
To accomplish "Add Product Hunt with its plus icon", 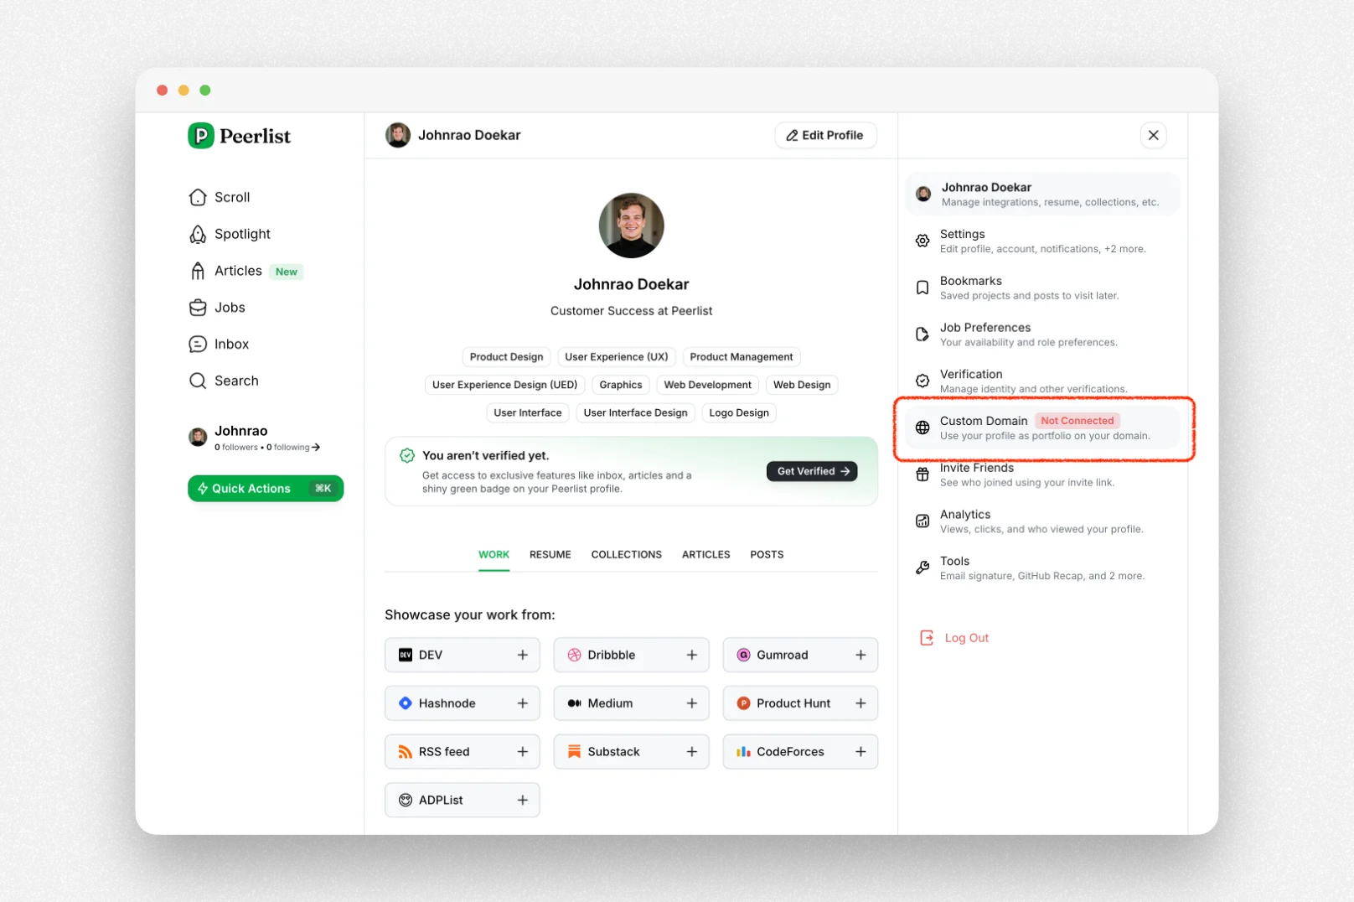I will point(860,703).
